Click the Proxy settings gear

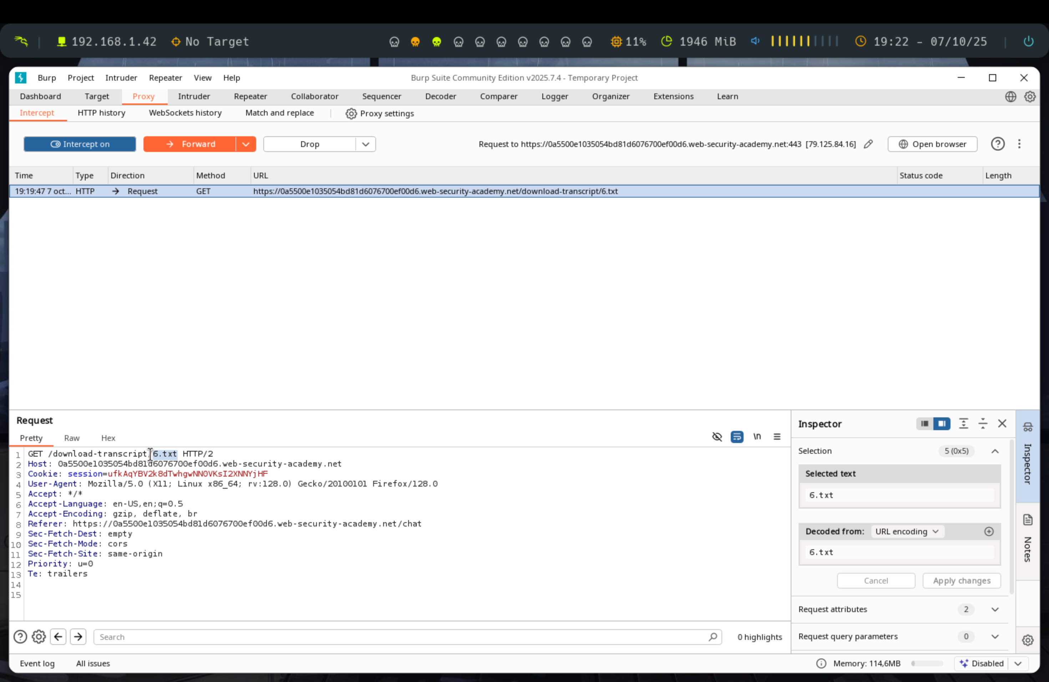click(x=351, y=114)
